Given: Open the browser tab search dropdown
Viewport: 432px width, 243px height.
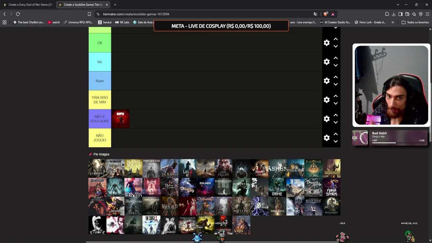Looking at the screenshot, I should click(x=398, y=5).
